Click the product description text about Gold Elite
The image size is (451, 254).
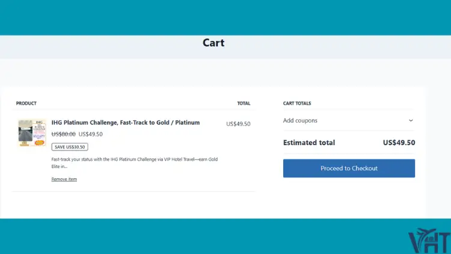pyautogui.click(x=134, y=163)
